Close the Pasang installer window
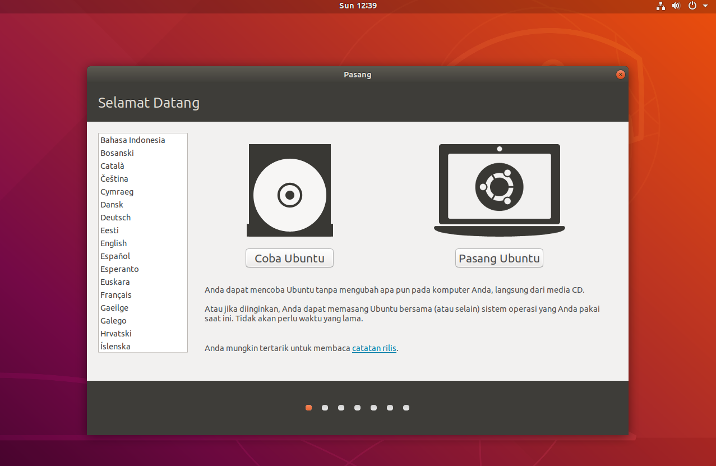The image size is (716, 466). [x=620, y=75]
